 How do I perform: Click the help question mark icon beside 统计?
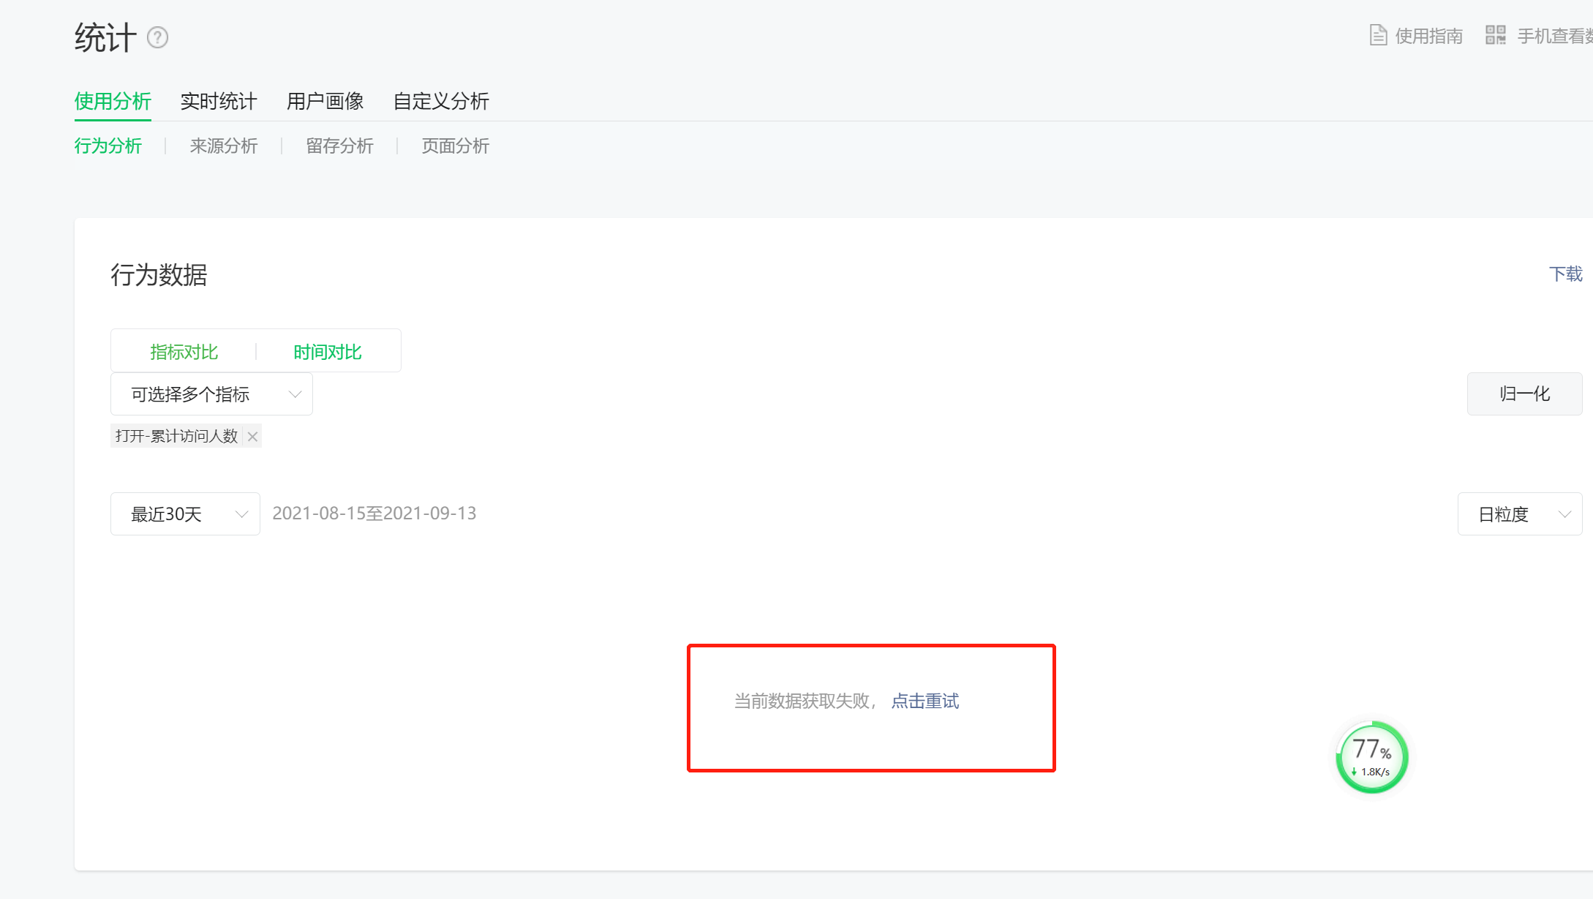click(x=157, y=37)
